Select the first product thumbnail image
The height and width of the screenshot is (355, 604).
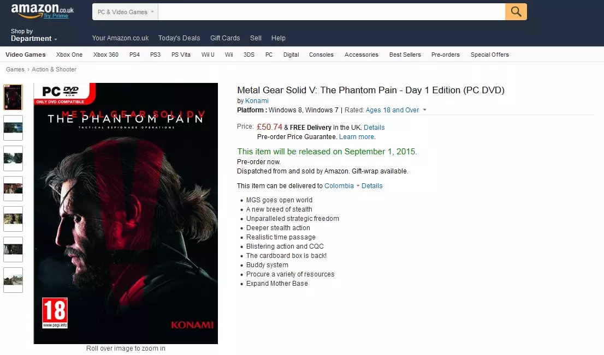click(x=13, y=97)
